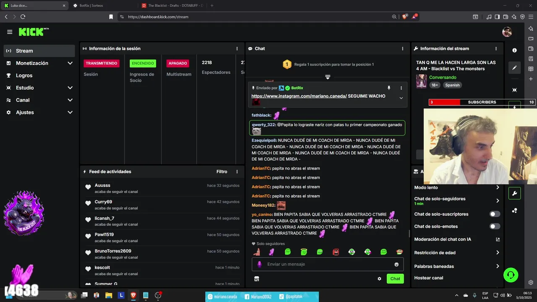Open the green headset support button
The height and width of the screenshot is (302, 537).
tap(511, 275)
